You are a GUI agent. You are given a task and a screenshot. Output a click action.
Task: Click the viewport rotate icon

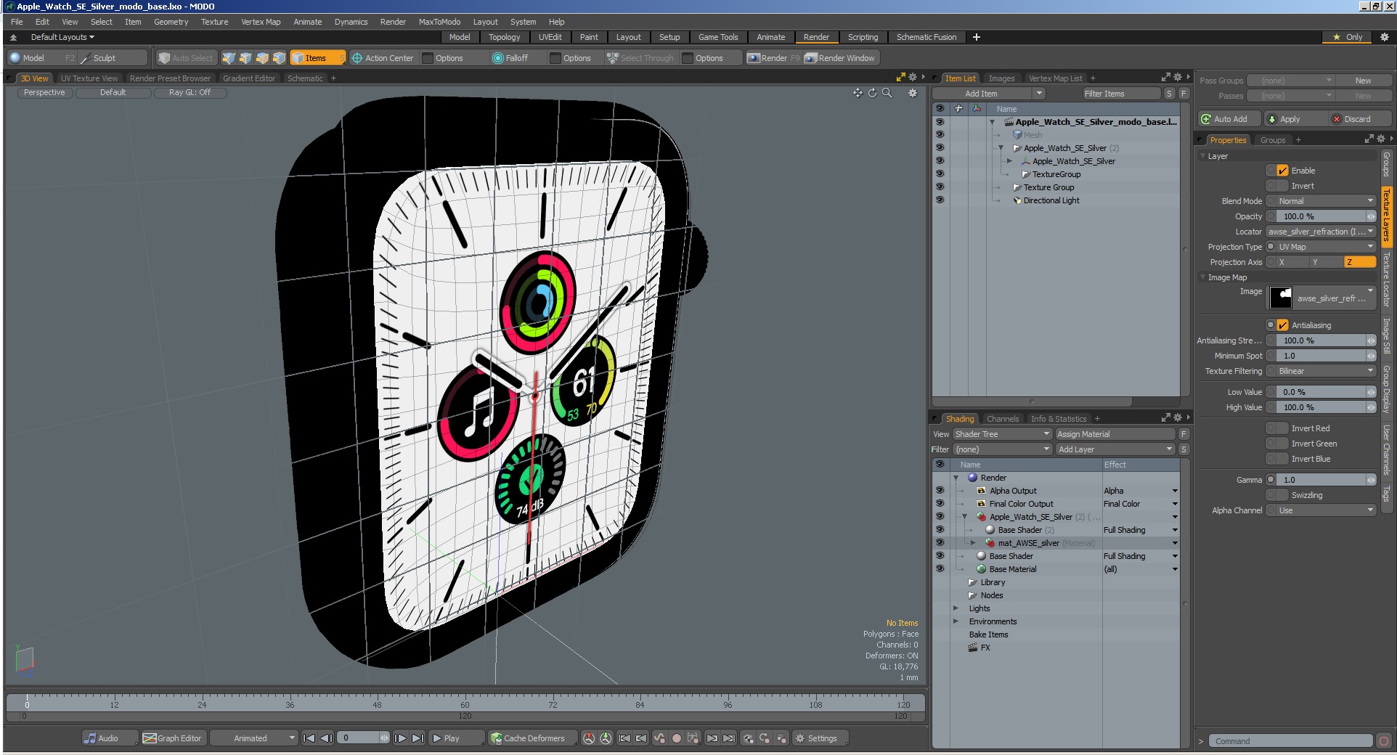tap(872, 93)
